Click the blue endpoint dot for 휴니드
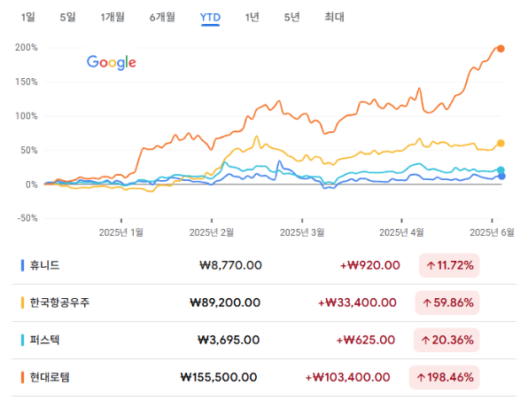 [x=501, y=176]
